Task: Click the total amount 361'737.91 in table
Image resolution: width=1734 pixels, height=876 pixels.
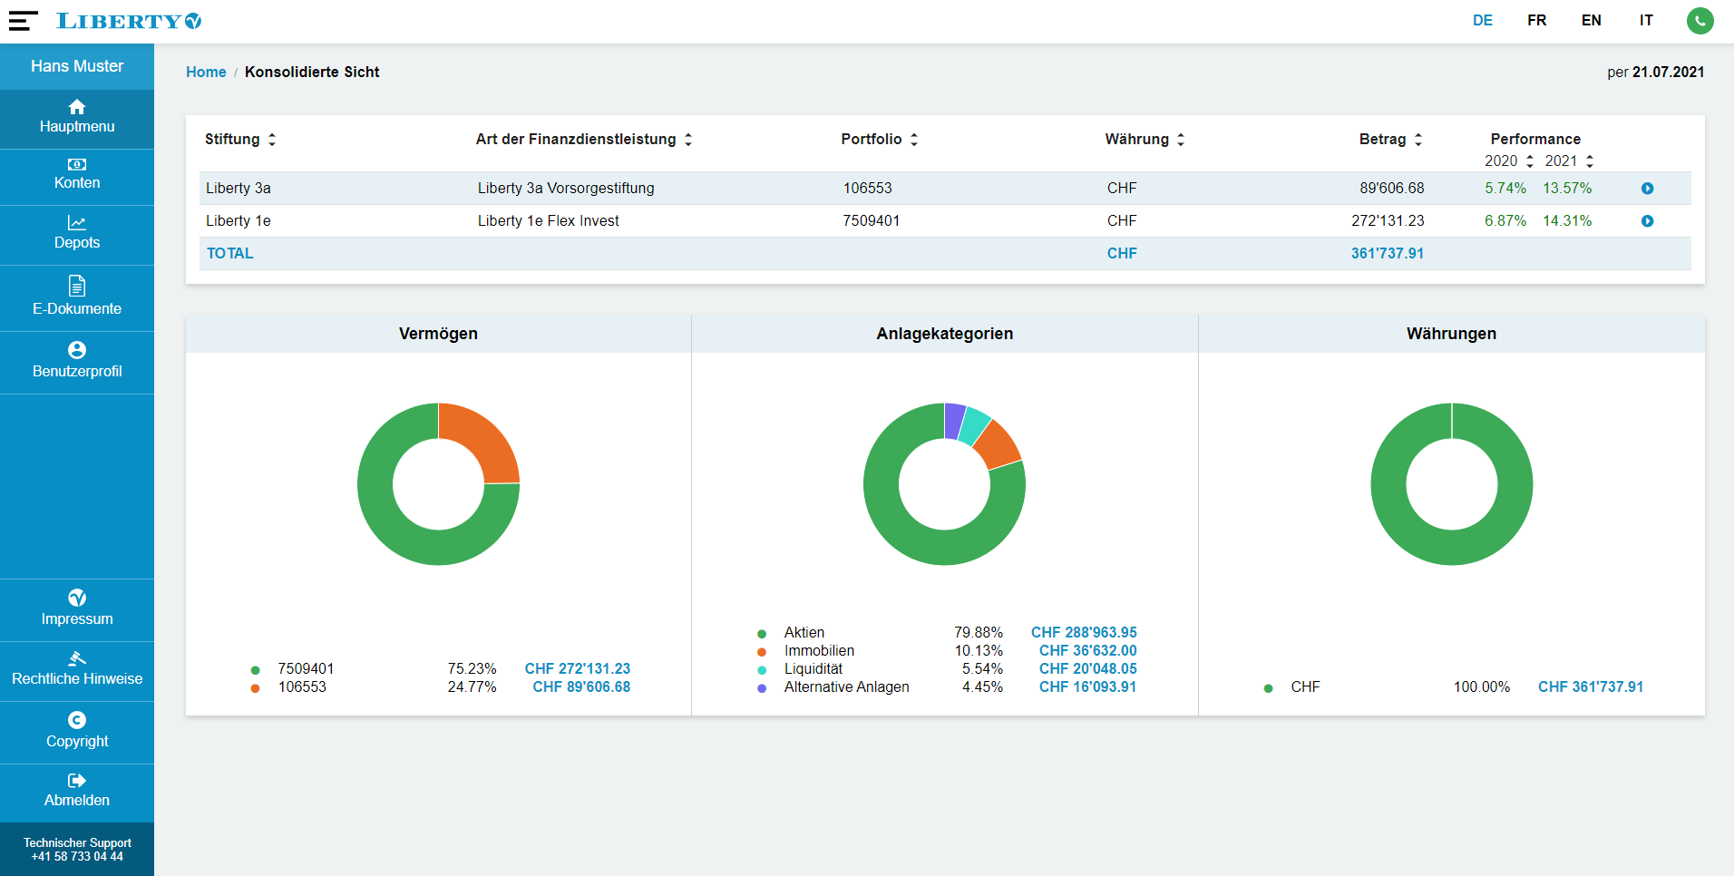Action: (x=1388, y=254)
